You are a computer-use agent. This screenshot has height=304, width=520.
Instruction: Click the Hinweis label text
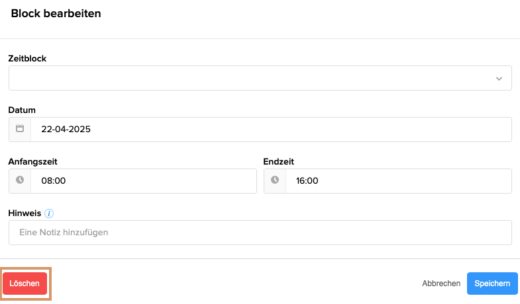(x=25, y=213)
